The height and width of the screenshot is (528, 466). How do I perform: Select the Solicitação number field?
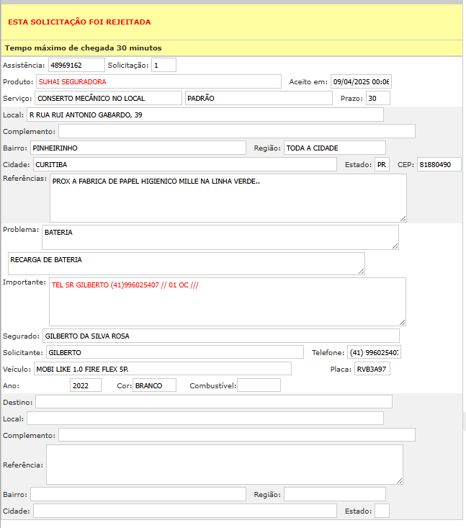(163, 65)
